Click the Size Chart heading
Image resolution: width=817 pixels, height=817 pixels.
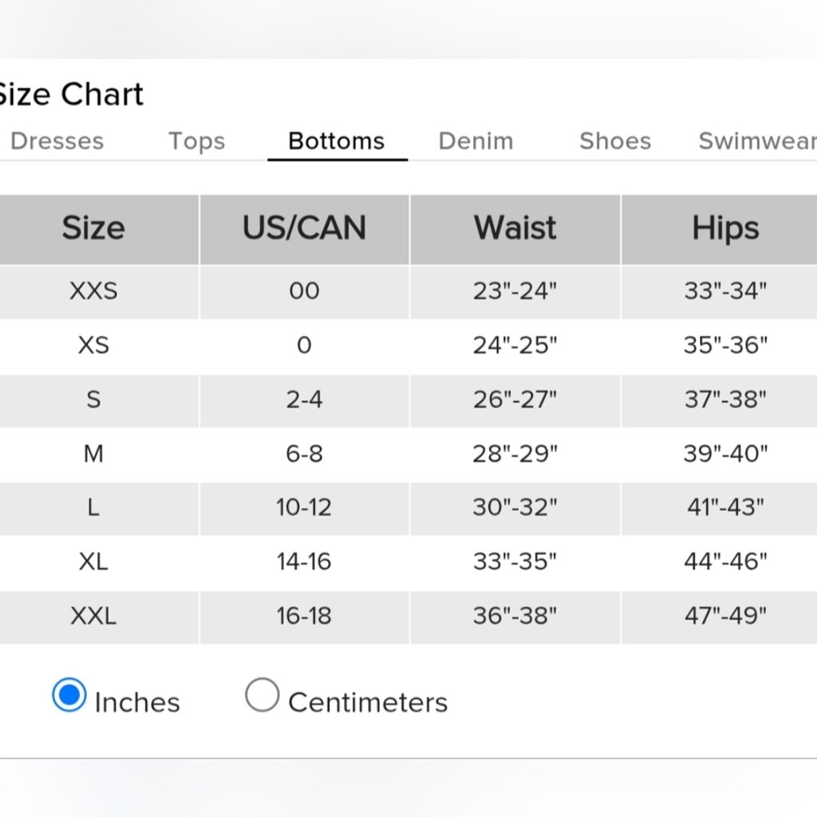click(71, 94)
